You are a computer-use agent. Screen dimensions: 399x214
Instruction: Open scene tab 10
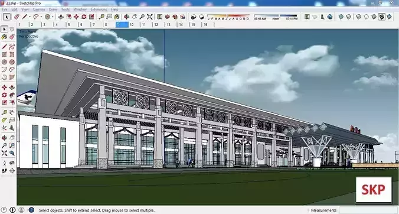coord(133,25)
